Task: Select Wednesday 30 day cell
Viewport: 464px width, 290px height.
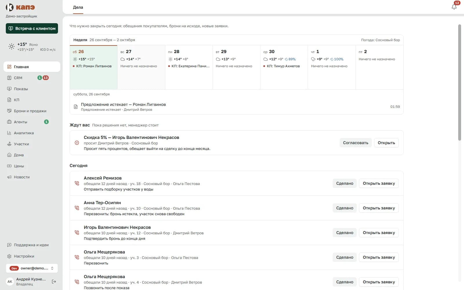Action: coord(284,67)
